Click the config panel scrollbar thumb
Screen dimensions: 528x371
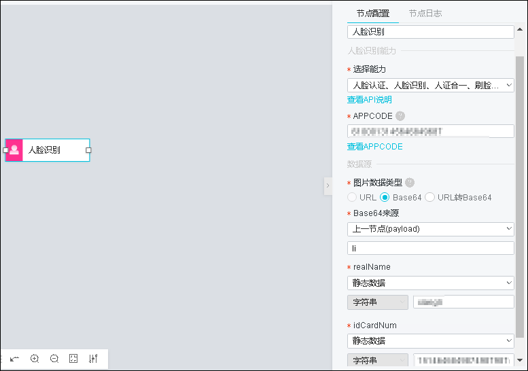[520, 197]
